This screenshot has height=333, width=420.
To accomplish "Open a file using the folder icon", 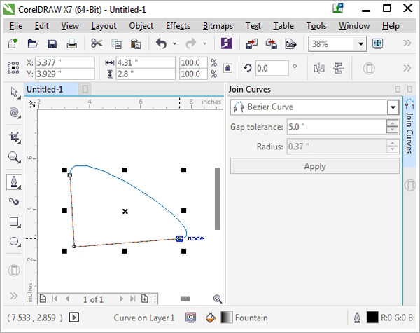I will (32, 43).
